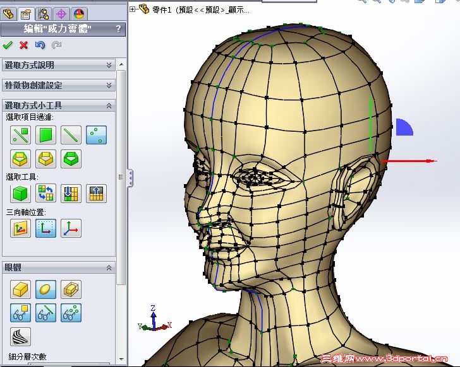Viewport: 460px width, 367px height.
Task: Select the face selection filter icon
Action: (x=45, y=135)
